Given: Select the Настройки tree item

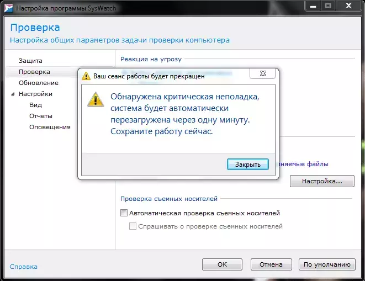Looking at the screenshot, I should (35, 94).
